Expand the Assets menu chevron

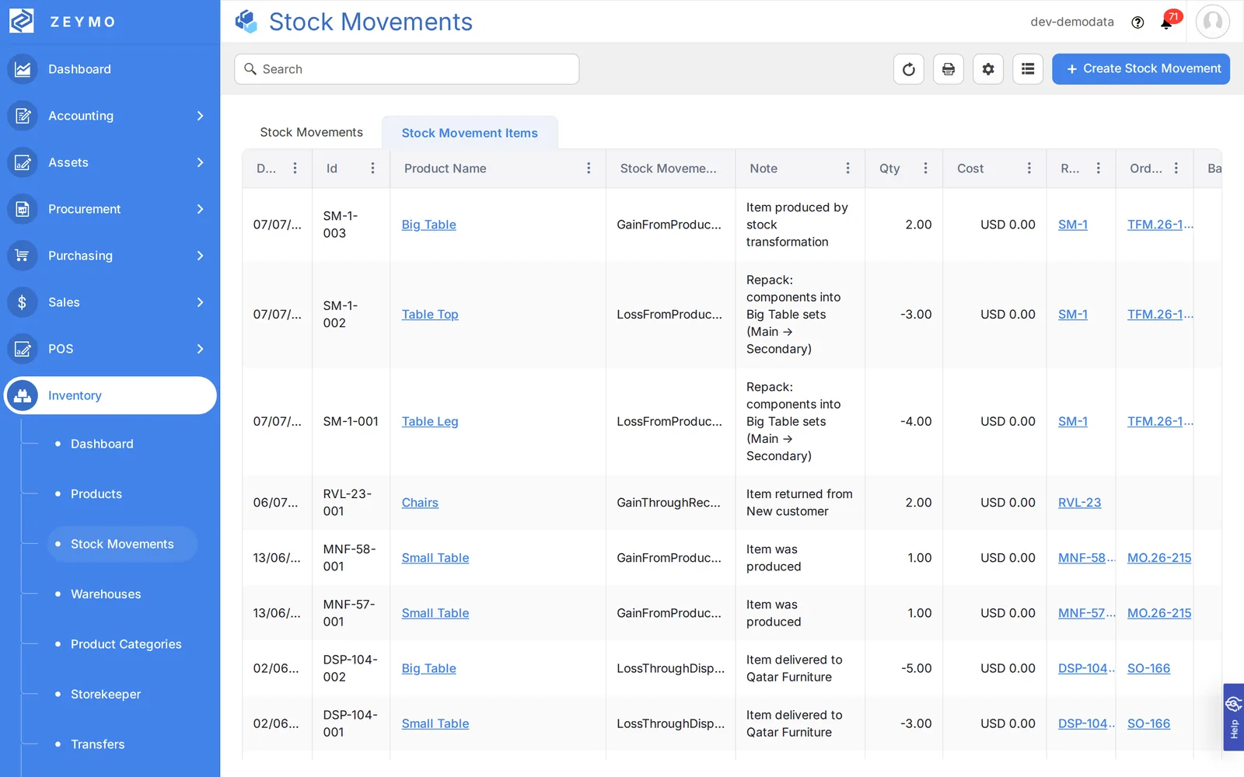200,162
